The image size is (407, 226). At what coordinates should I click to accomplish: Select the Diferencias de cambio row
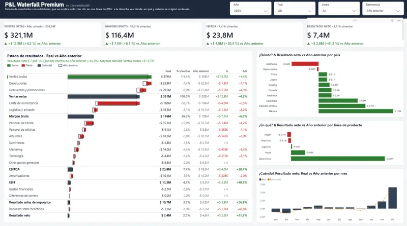127,196
